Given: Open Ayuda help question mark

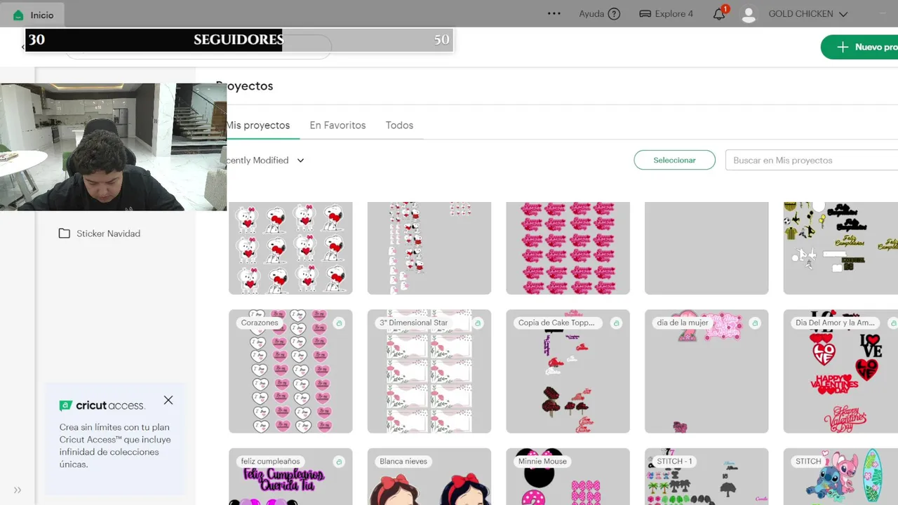Looking at the screenshot, I should 614,14.
